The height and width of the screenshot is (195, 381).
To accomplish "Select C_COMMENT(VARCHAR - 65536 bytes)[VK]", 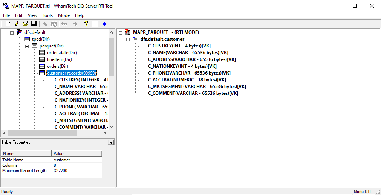I will (193, 93).
